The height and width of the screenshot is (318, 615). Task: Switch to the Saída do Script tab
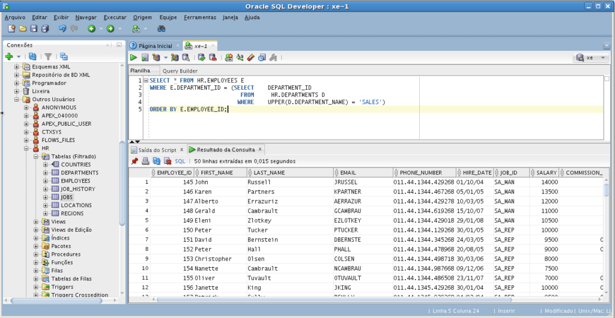tap(157, 150)
